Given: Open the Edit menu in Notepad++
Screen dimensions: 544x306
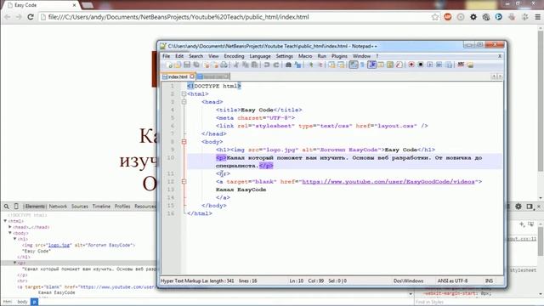Looking at the screenshot, I should coord(179,56).
